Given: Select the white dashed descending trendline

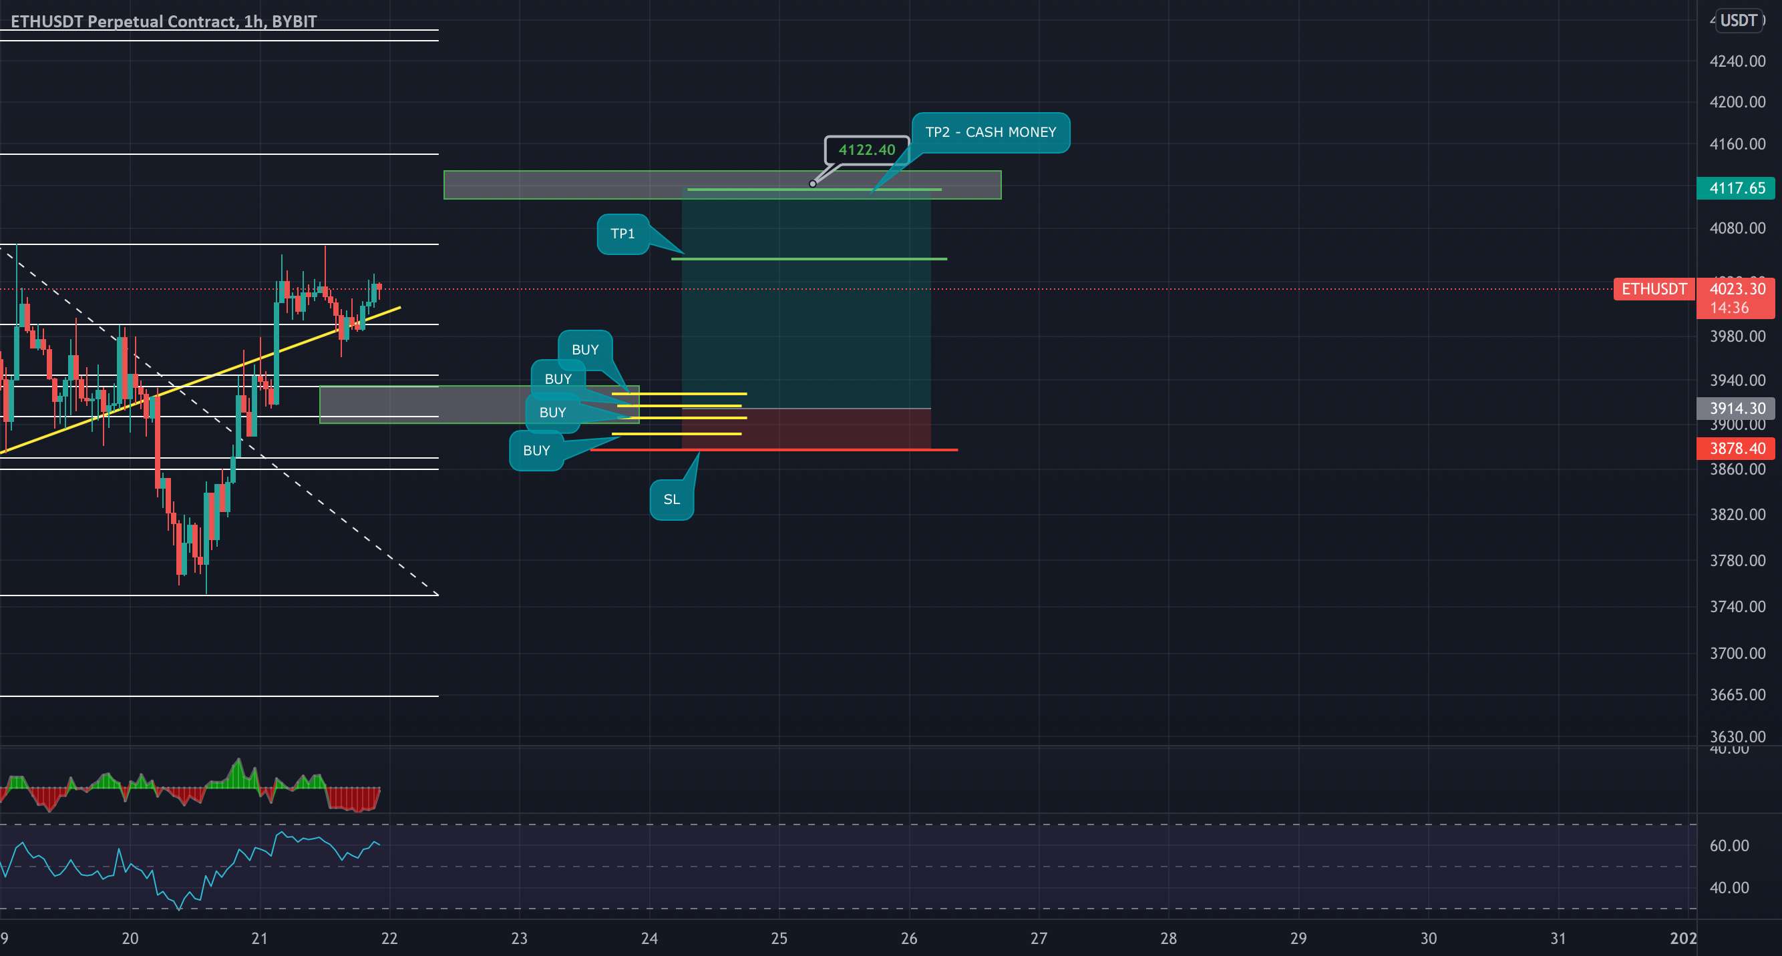Looking at the screenshot, I should coord(218,421).
